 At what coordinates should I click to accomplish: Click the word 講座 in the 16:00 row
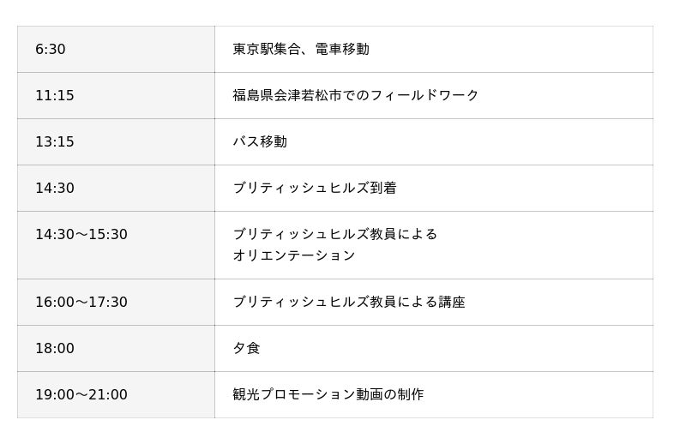[x=452, y=303]
